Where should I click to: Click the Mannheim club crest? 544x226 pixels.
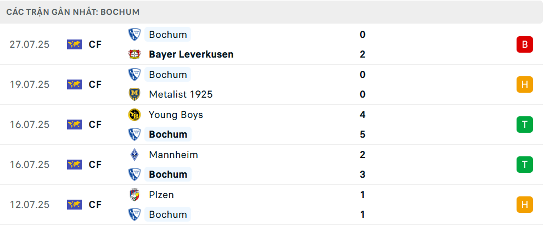[134, 155]
